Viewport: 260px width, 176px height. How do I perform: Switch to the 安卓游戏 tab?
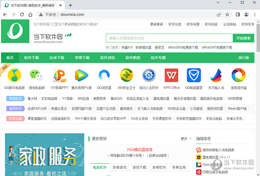coord(120,167)
